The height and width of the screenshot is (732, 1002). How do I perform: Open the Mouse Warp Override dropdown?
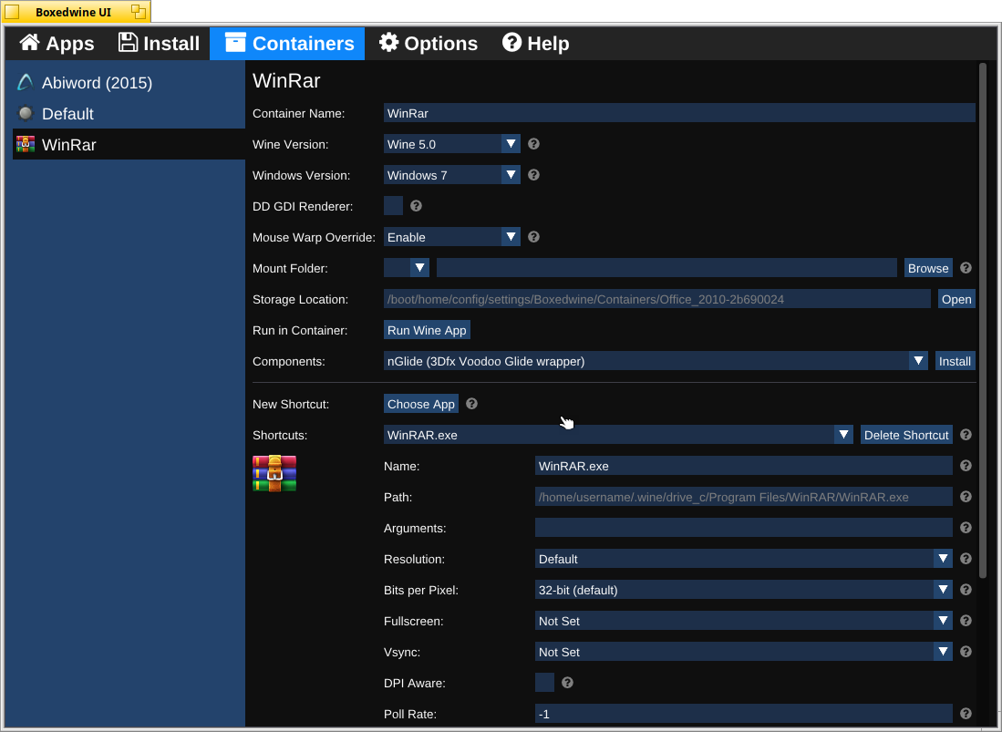(452, 237)
